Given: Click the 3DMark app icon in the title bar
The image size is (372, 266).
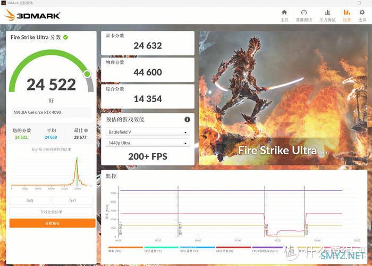Looking at the screenshot, I should coord(3,3).
